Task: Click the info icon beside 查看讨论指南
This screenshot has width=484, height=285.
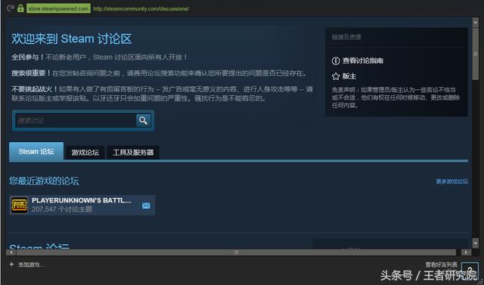Action: pos(336,60)
